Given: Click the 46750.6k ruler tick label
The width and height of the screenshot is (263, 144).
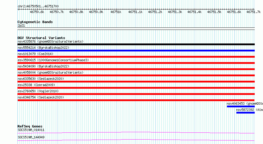Looking at the screenshot, I should 37,12.
